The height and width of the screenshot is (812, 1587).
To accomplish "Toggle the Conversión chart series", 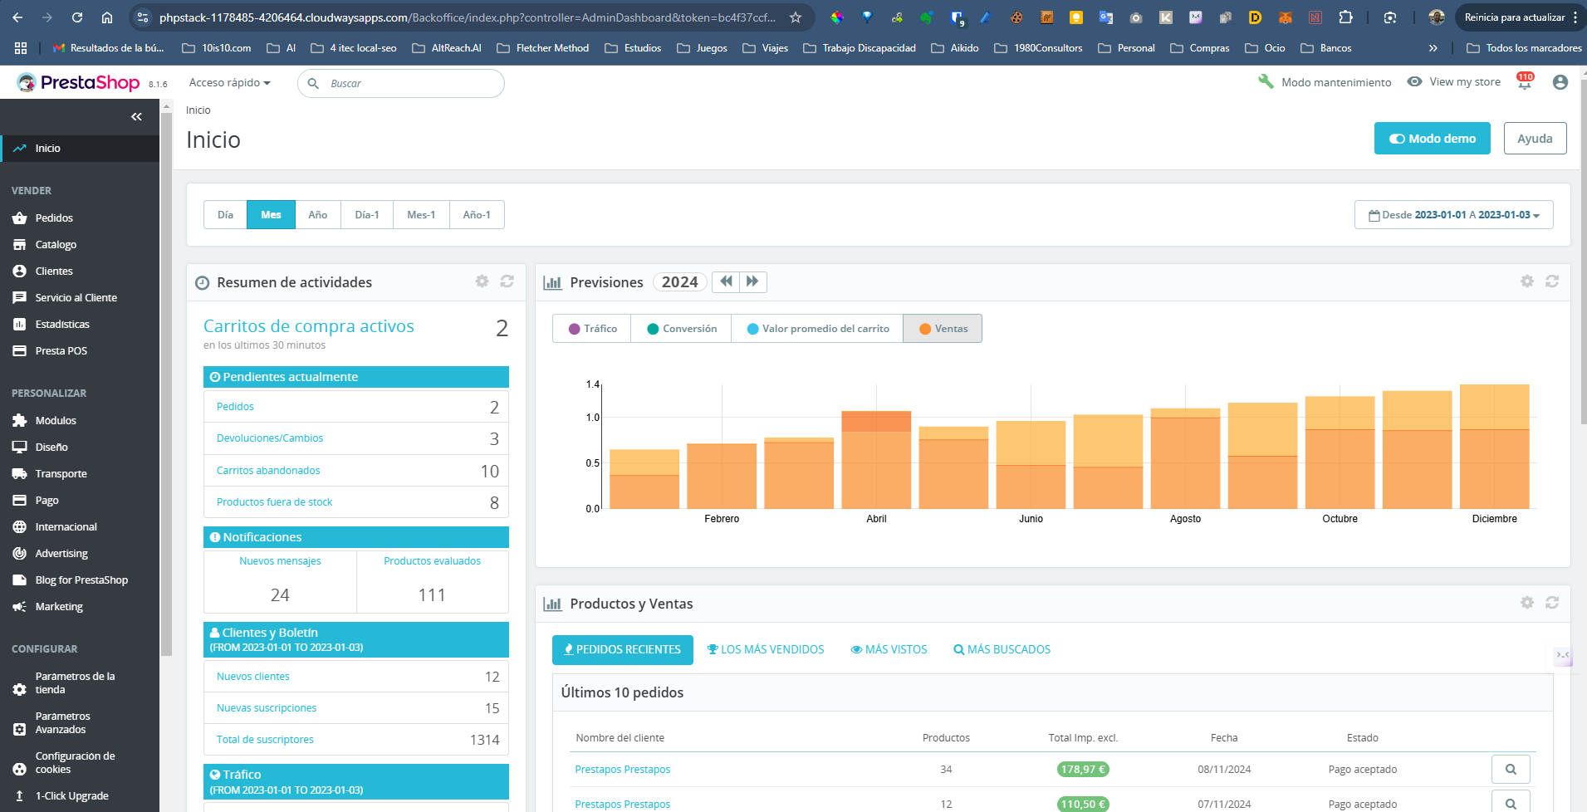I will tap(681, 329).
